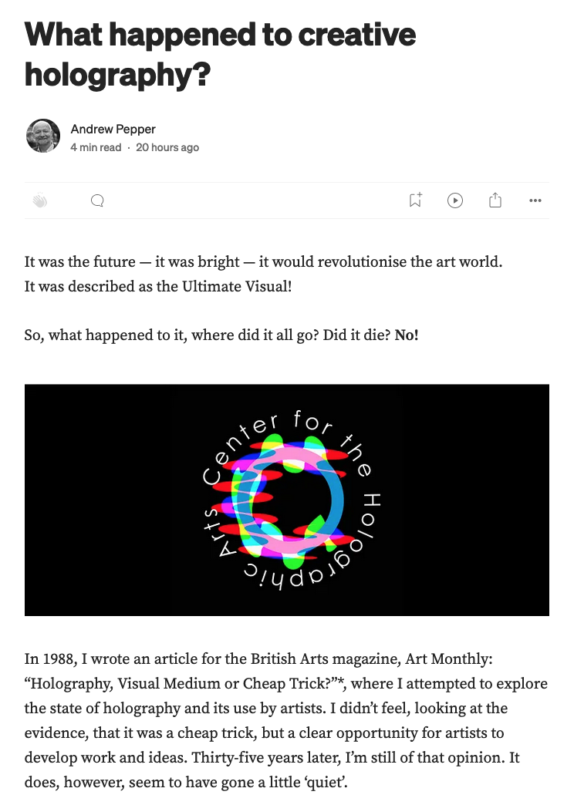Click the "20 hours ago" timestamp
Screen dimensions: 574x805
click(167, 147)
